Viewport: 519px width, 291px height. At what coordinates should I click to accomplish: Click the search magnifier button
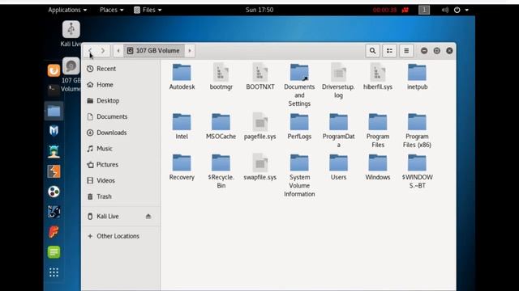[x=372, y=51]
